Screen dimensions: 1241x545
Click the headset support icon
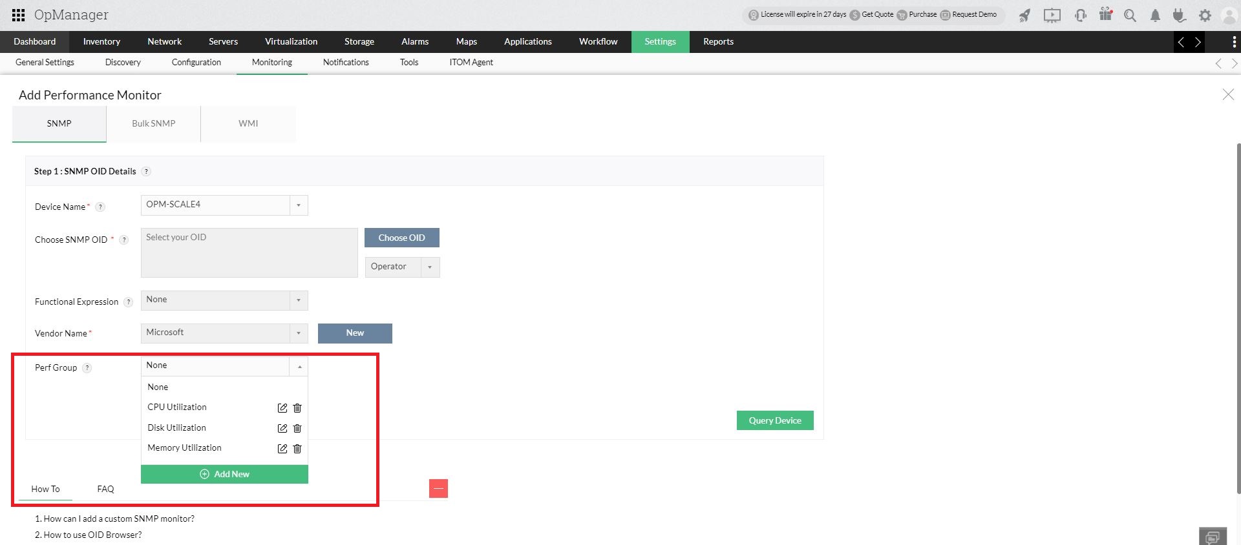(1080, 15)
